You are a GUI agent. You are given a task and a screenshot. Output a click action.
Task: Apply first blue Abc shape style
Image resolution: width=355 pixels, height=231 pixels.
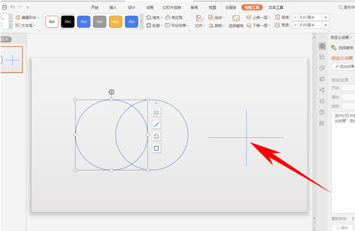pyautogui.click(x=83, y=22)
